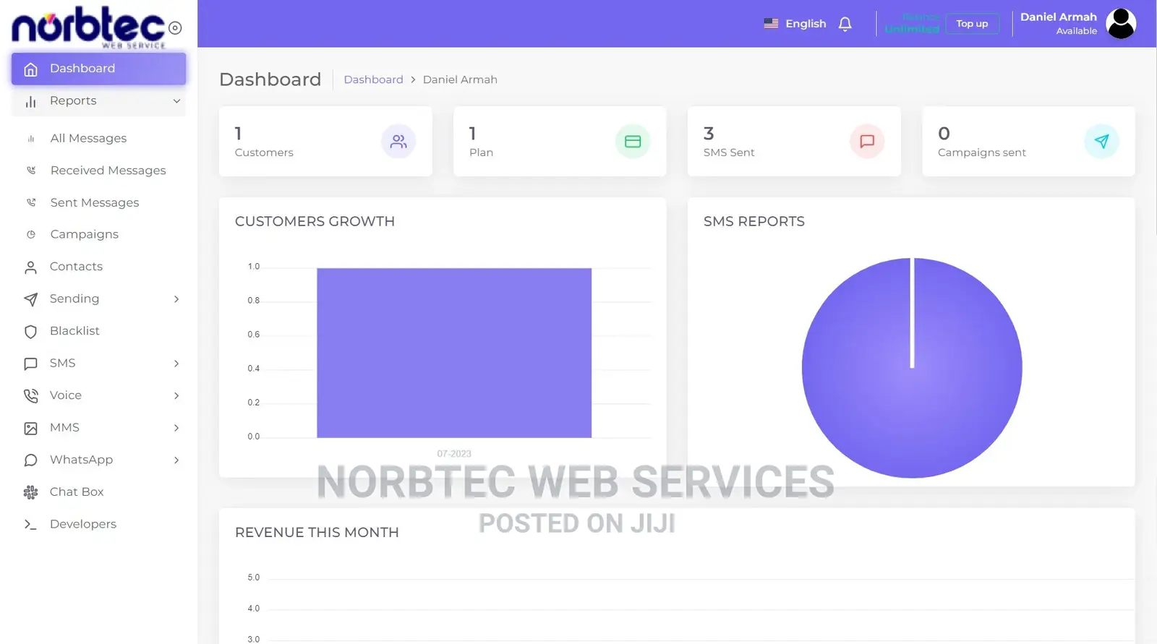The image size is (1157, 644).
Task: Open the Campaigns sent stat card
Action: point(1028,142)
